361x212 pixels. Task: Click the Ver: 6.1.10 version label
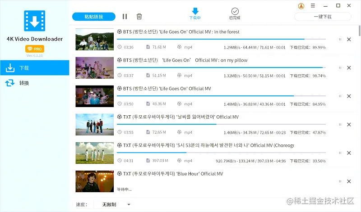tap(35, 55)
